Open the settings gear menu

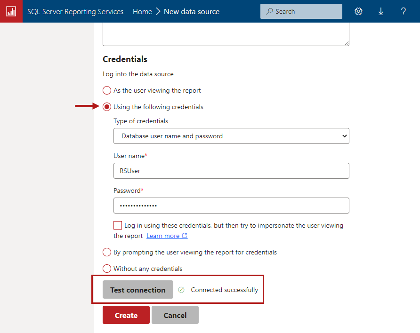coord(358,11)
